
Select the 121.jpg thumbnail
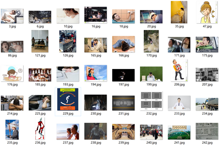[x=40, y=41]
